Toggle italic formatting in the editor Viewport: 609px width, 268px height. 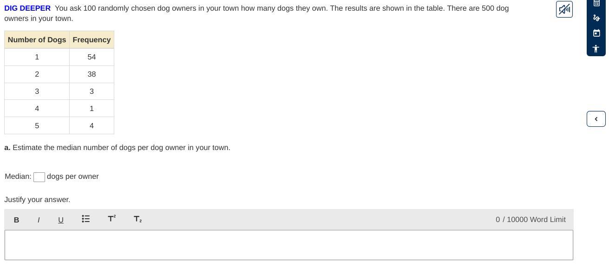point(39,220)
